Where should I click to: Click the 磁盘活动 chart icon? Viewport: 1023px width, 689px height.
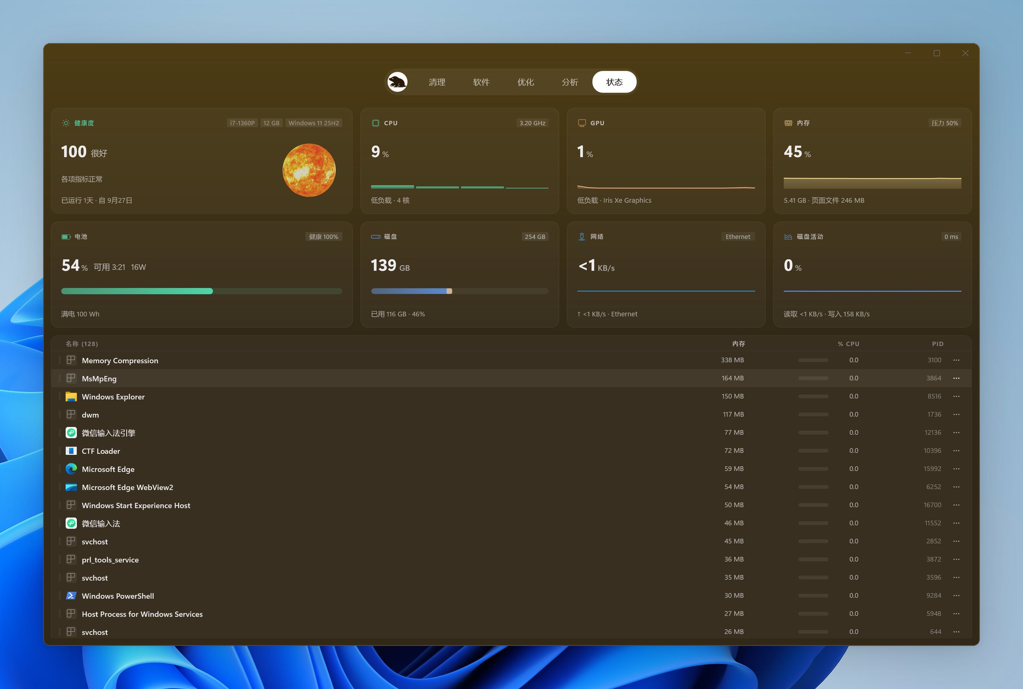pyautogui.click(x=788, y=237)
